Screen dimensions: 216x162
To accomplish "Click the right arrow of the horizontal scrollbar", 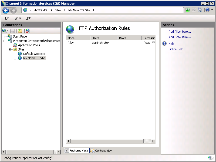I will click(153, 141).
